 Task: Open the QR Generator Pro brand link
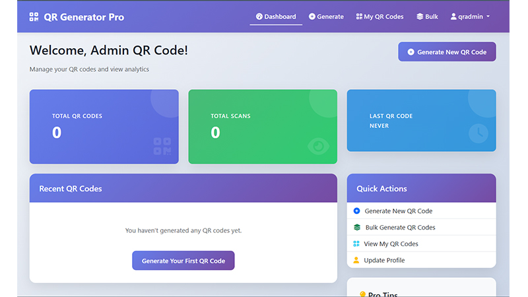[x=77, y=17]
